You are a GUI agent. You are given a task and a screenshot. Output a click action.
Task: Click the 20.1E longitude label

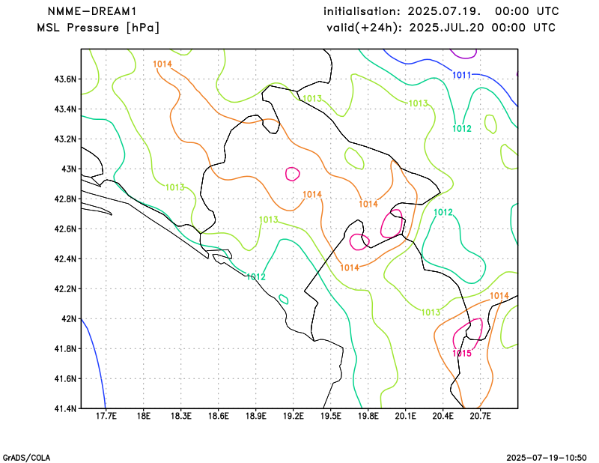(x=405, y=416)
